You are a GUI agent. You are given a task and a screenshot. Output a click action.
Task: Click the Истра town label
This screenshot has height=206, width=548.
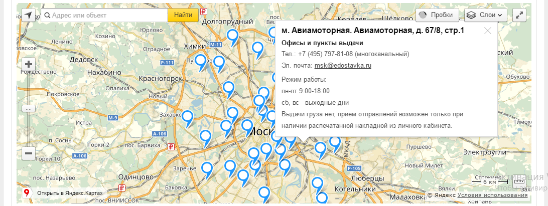click(x=83, y=123)
